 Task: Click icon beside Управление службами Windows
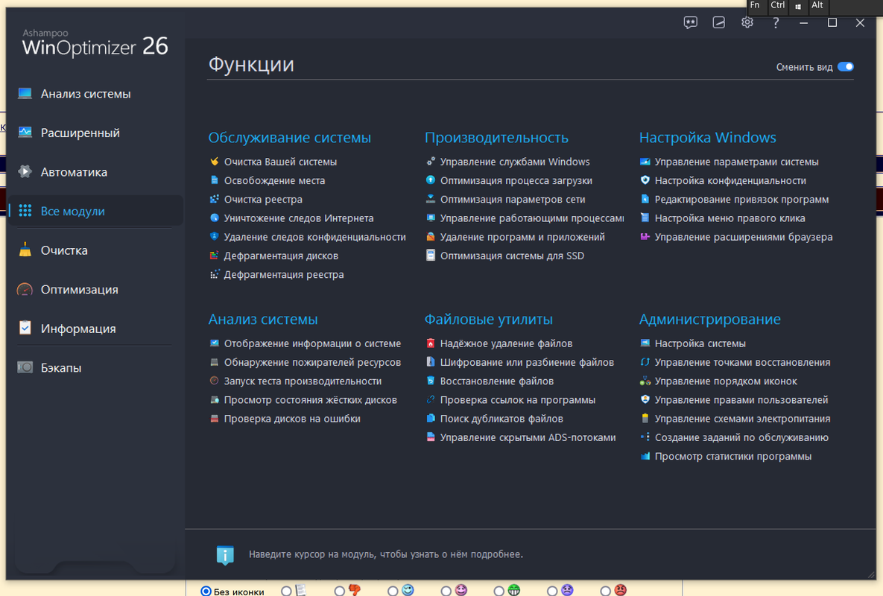(x=430, y=162)
